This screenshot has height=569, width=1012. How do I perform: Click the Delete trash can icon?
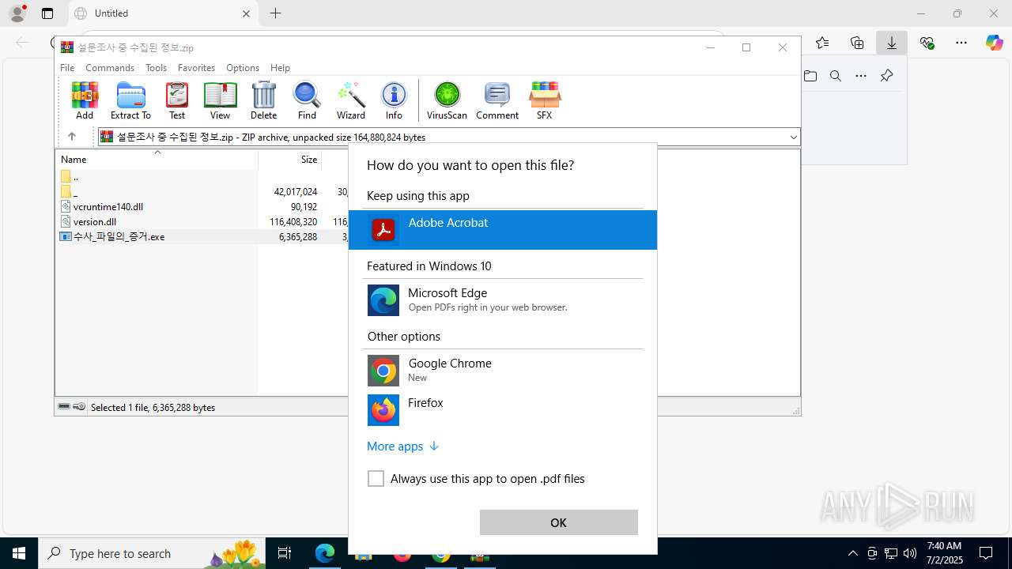pos(263,100)
